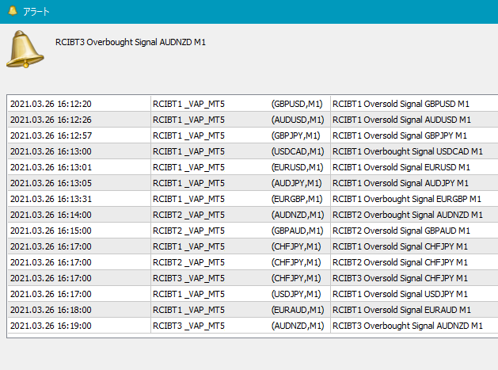Click the small bell icon in title bar
The width and height of the screenshot is (498, 370).
13,11
